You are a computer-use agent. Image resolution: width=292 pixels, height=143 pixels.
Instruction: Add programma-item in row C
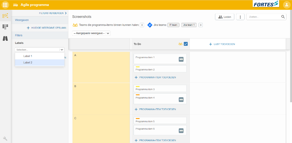(155, 140)
